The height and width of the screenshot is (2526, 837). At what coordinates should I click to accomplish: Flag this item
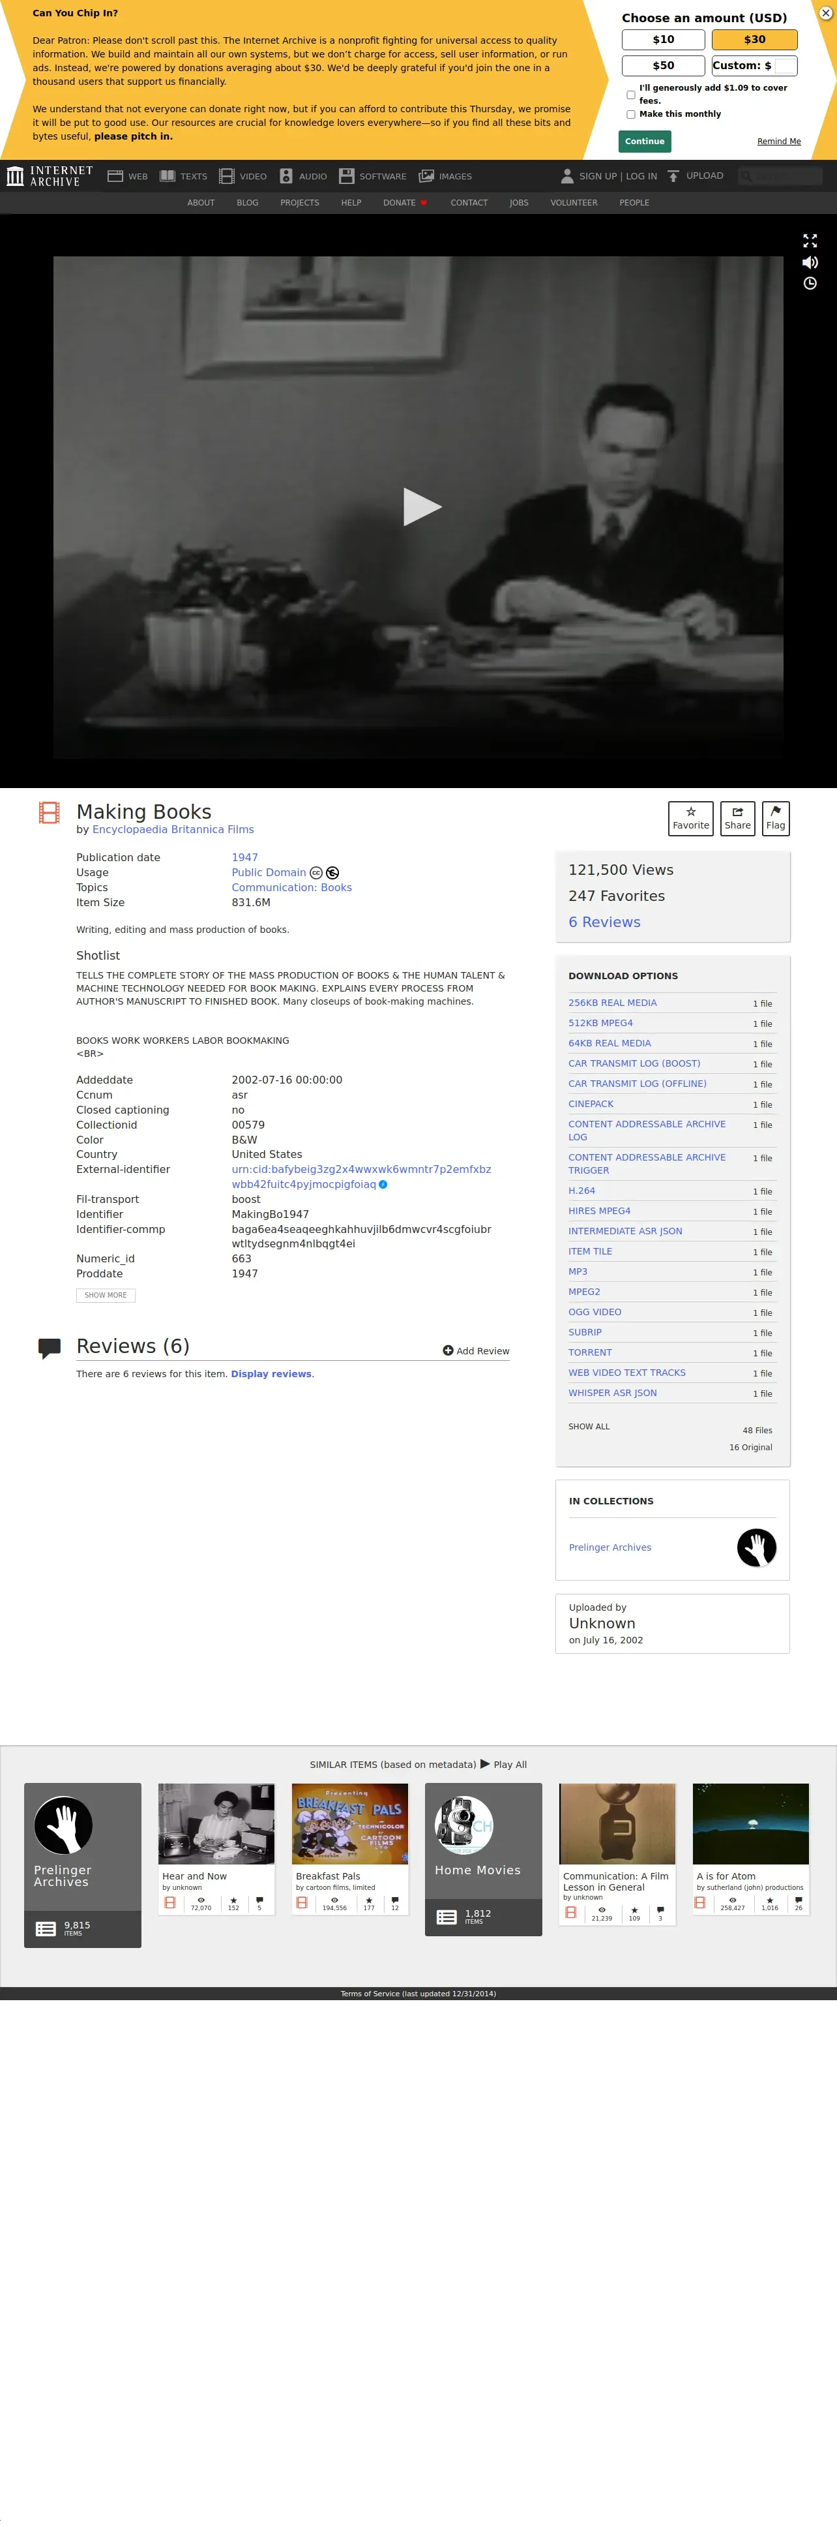tap(775, 819)
